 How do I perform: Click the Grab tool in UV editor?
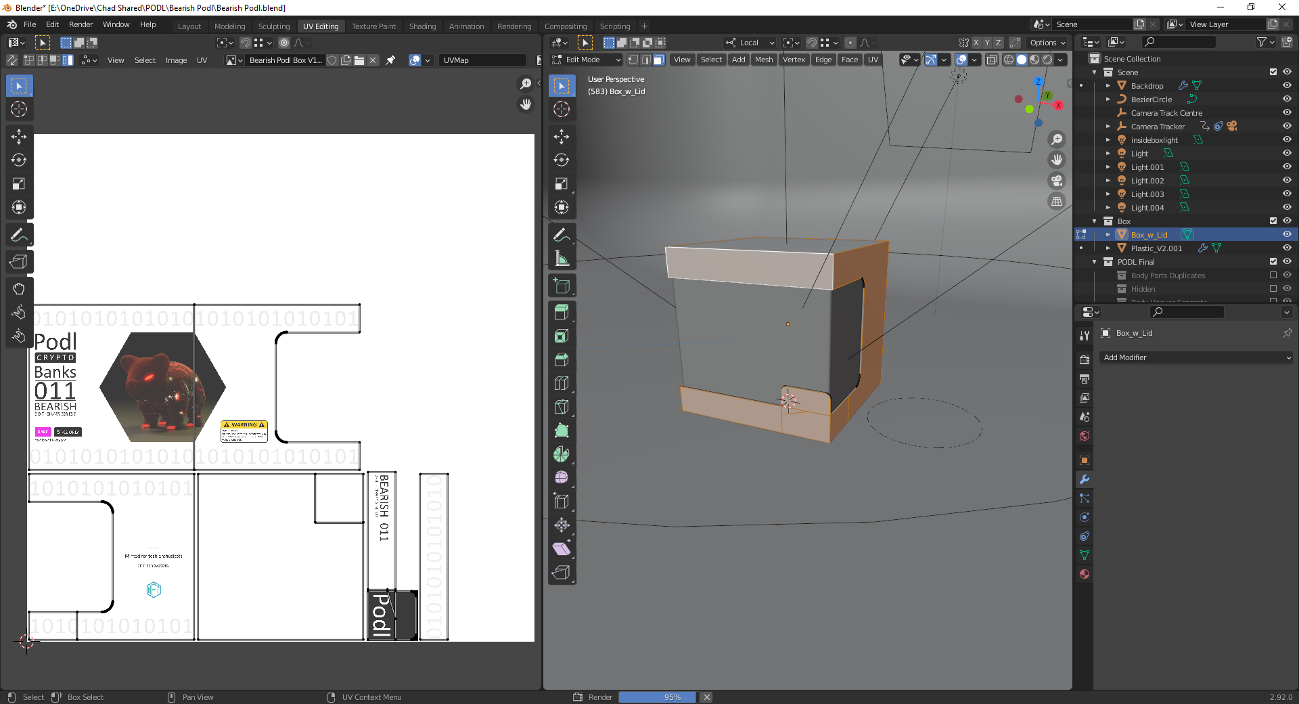tap(19, 288)
